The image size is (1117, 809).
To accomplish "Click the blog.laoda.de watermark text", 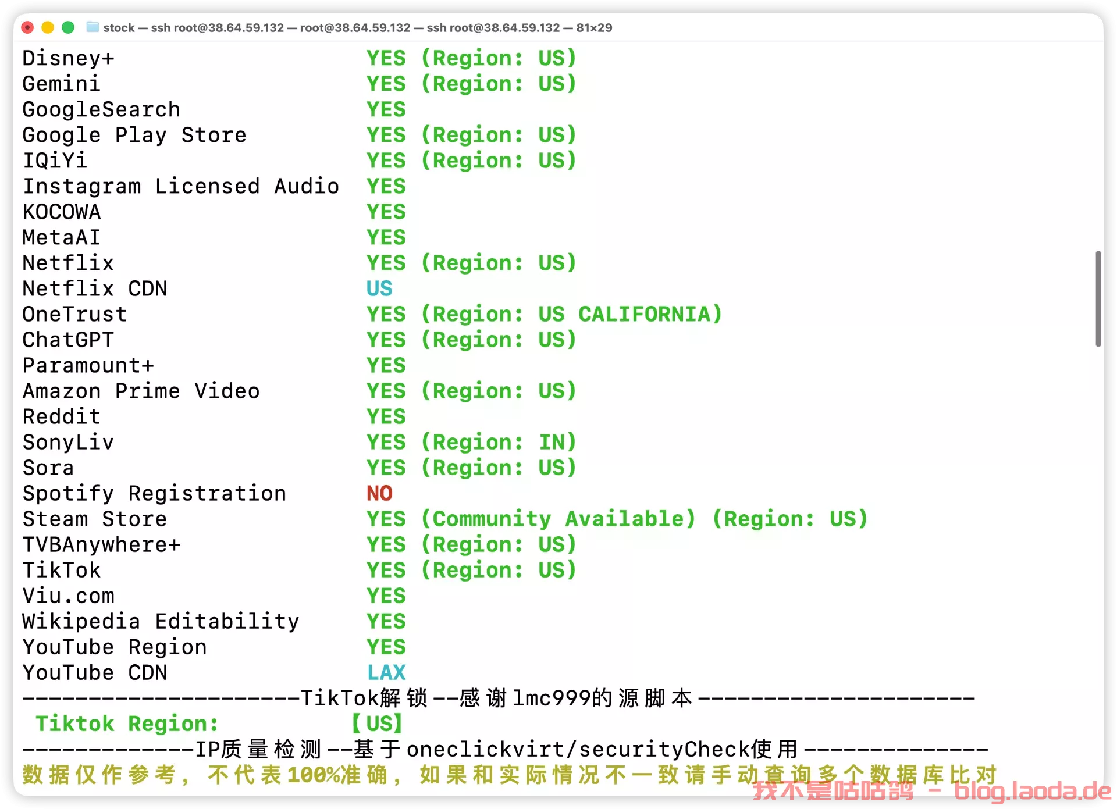I will pos(1033,790).
